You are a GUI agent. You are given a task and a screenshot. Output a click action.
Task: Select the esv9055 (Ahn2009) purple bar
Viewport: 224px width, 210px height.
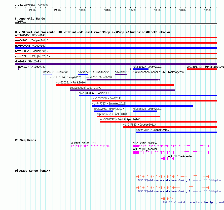(123, 80)
